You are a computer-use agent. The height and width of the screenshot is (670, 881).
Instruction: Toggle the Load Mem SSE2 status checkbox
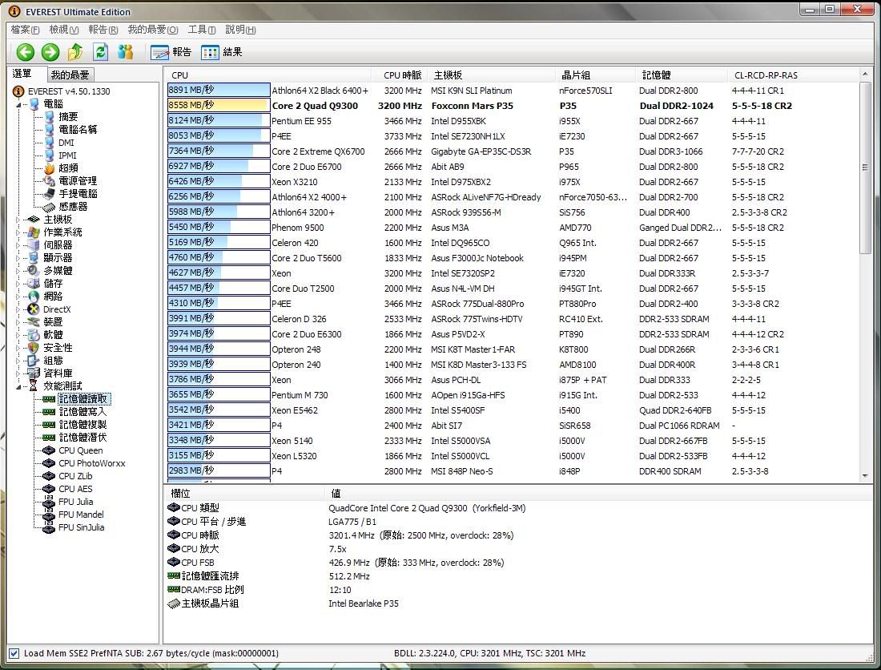tap(14, 654)
